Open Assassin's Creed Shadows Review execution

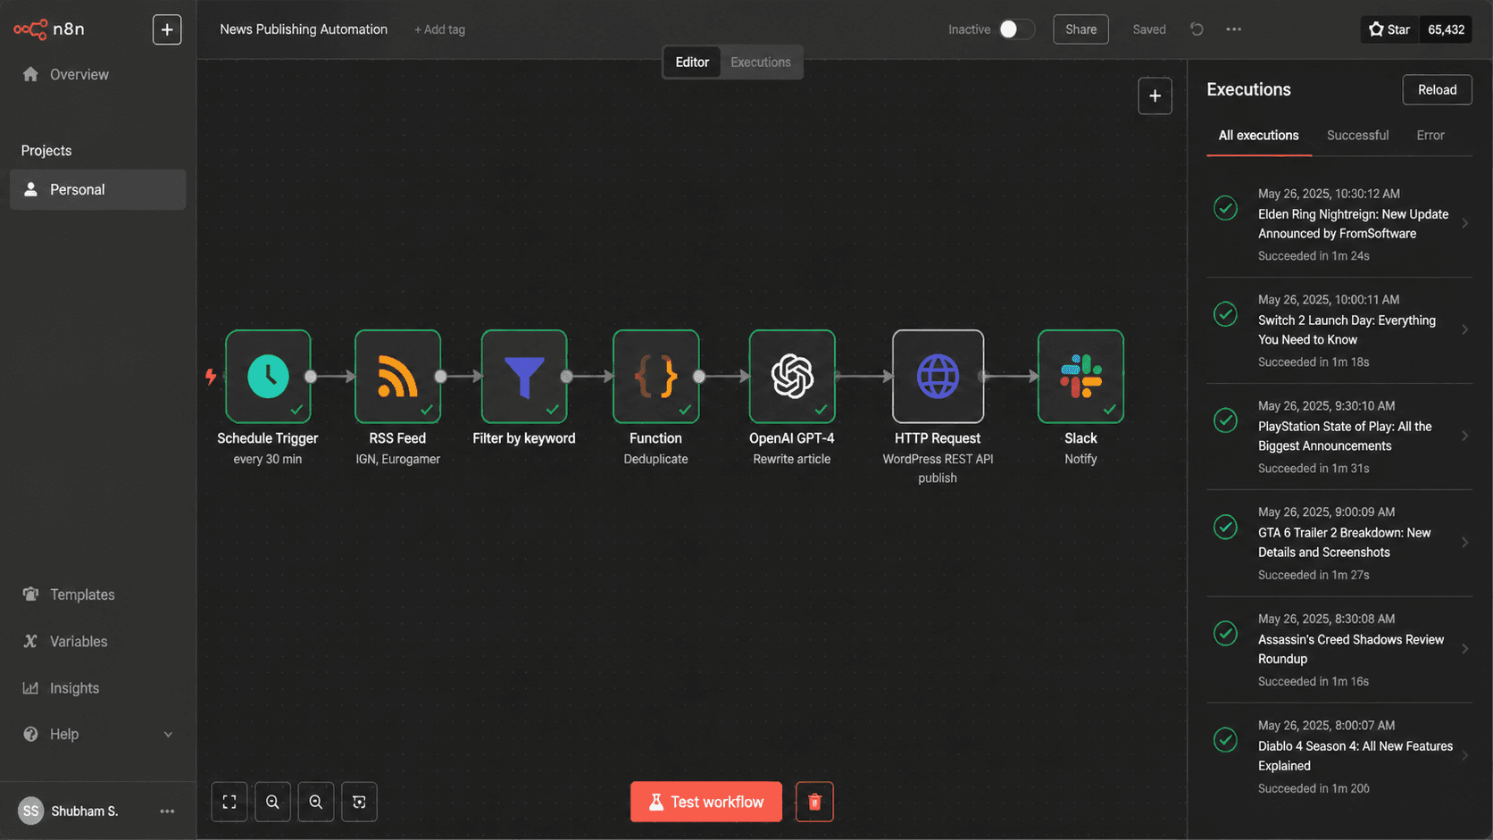pyautogui.click(x=1339, y=650)
